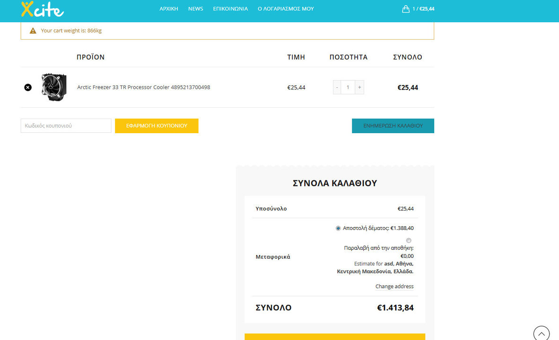Focus the quantity number field
Viewport: 559px width, 340px height.
pyautogui.click(x=348, y=87)
